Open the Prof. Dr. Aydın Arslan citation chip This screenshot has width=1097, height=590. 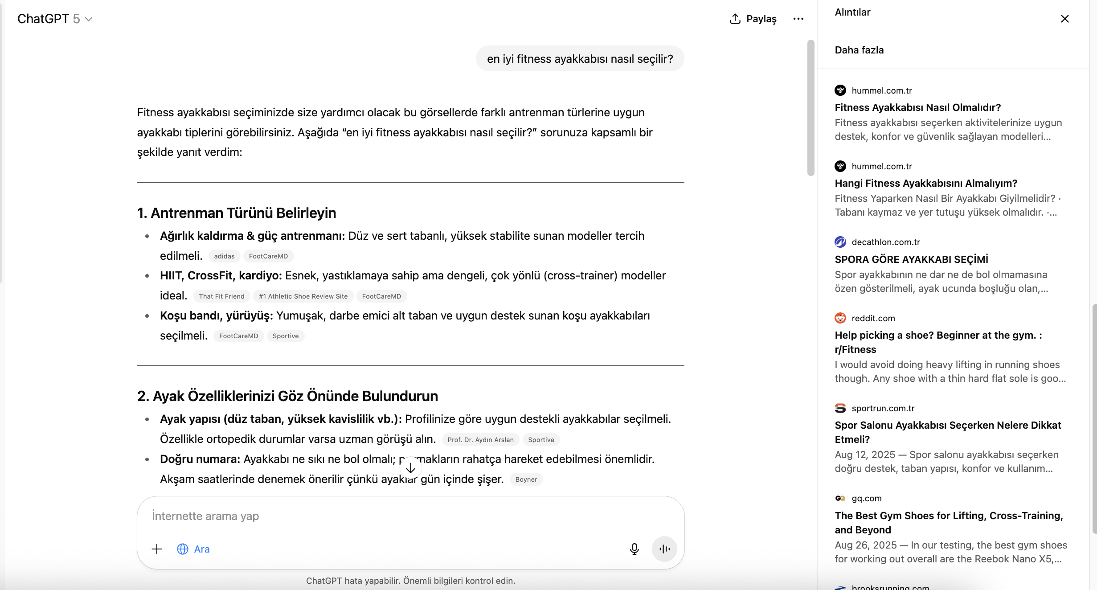480,440
